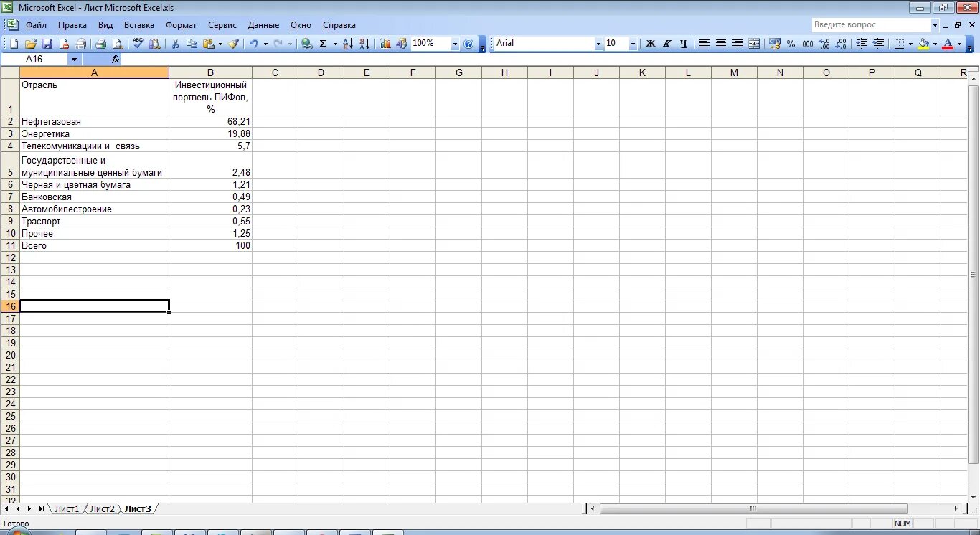The height and width of the screenshot is (535, 980).
Task: Switch to the Лист1 sheet tab
Action: click(67, 508)
